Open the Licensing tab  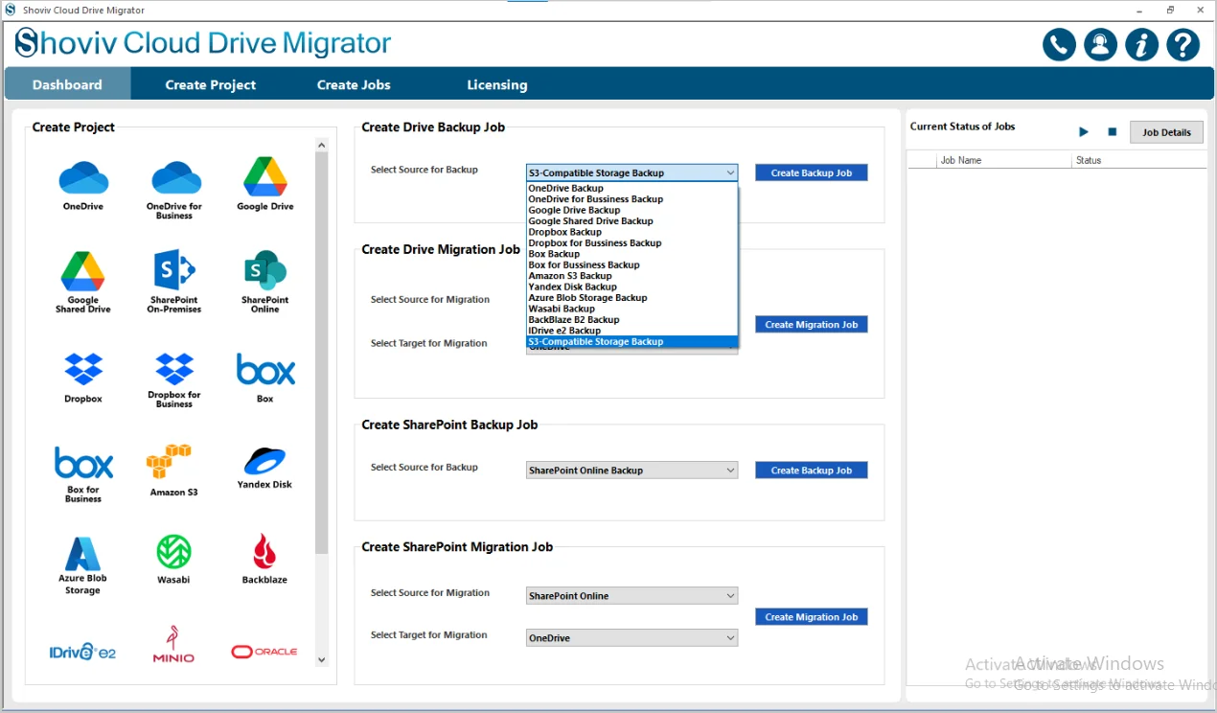click(x=496, y=84)
